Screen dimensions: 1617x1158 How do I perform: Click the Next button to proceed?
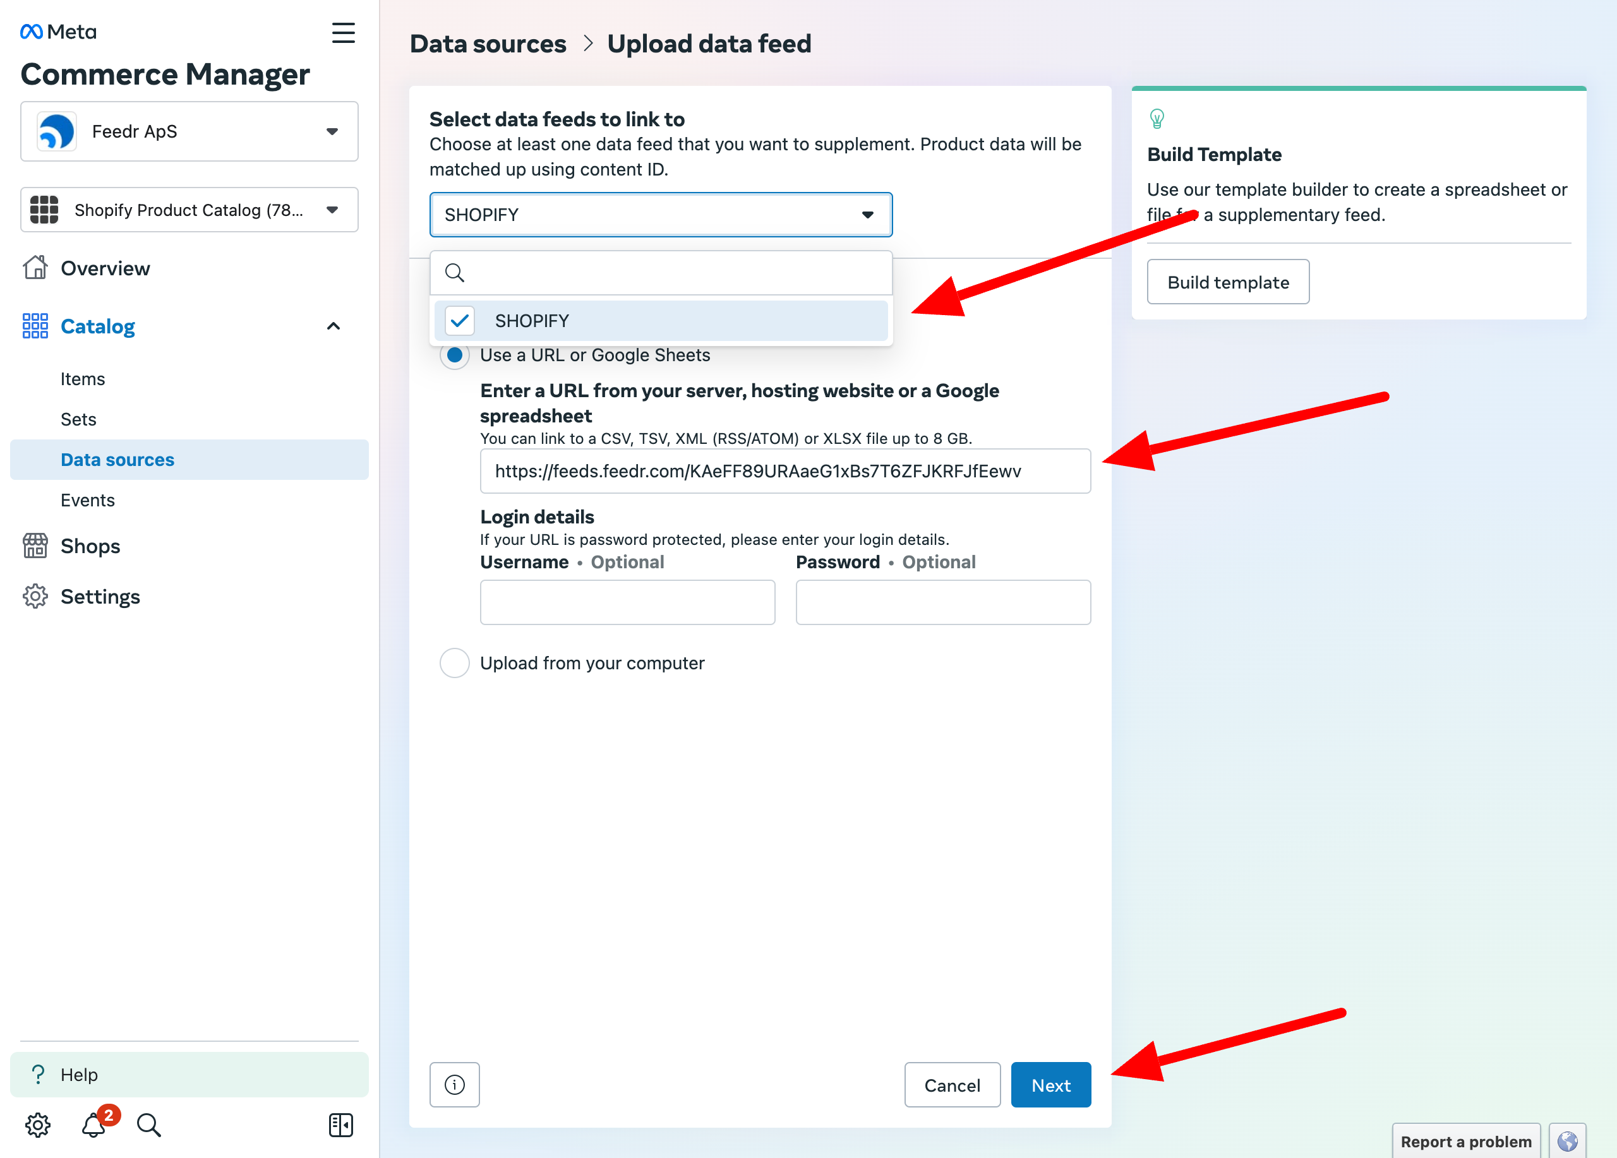[1050, 1084]
